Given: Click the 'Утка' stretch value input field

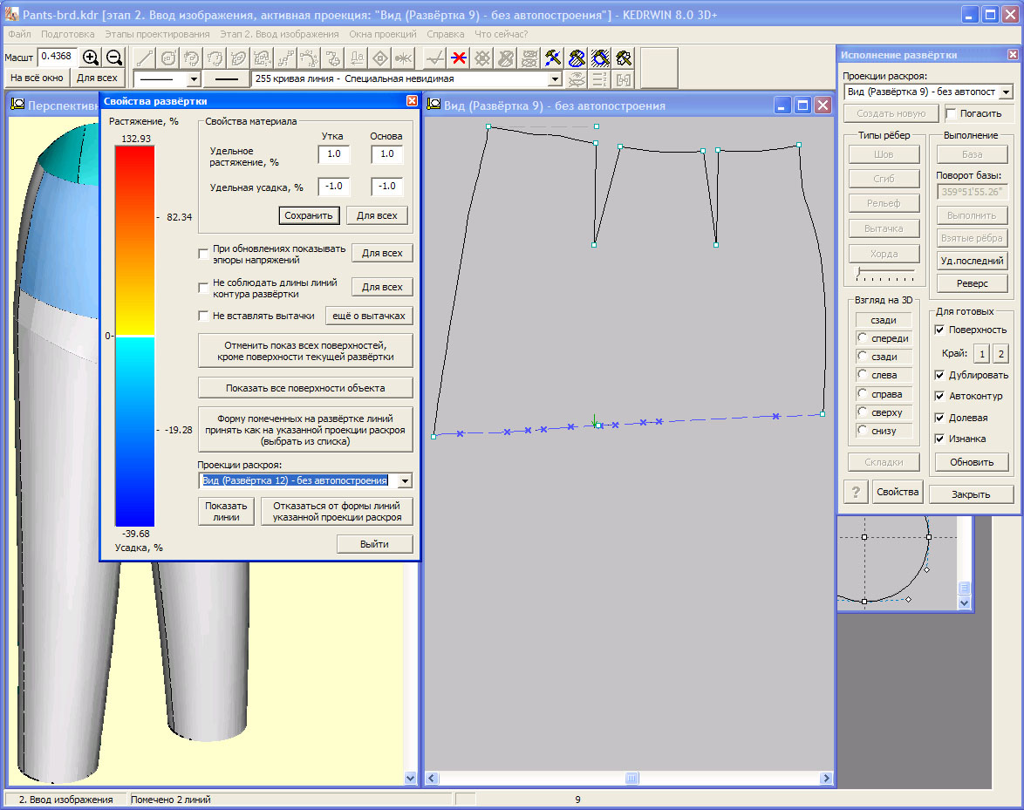Looking at the screenshot, I should (x=333, y=154).
